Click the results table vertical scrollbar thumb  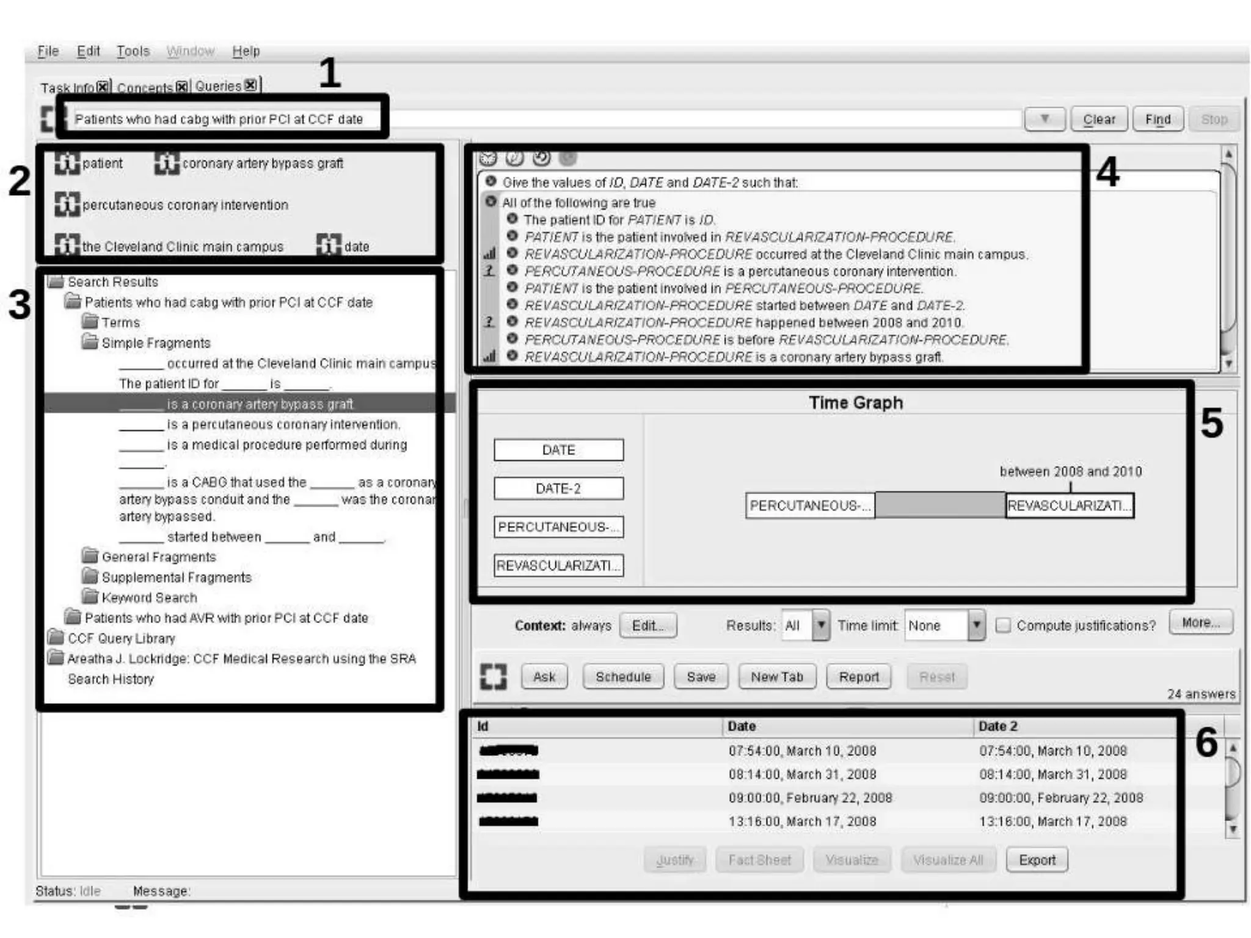point(1233,773)
